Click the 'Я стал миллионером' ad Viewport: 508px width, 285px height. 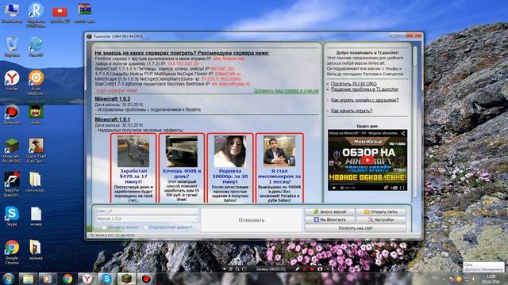click(279, 168)
